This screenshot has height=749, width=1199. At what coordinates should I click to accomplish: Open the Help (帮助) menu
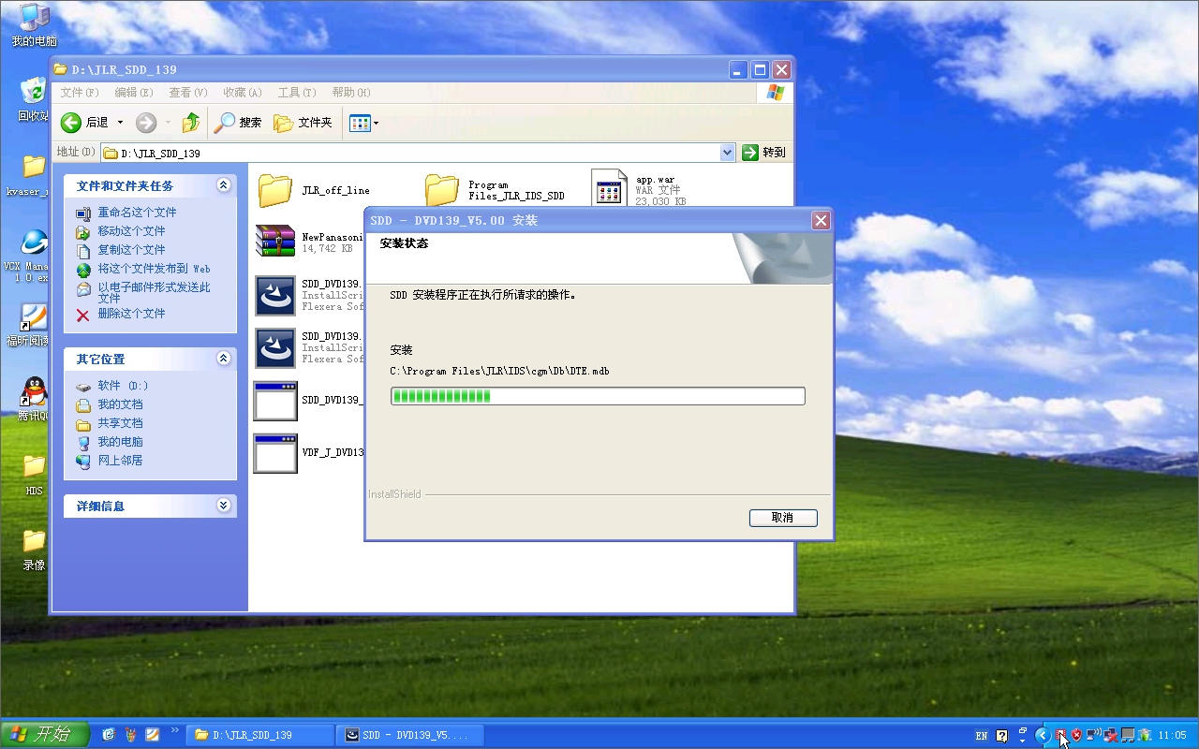351,93
